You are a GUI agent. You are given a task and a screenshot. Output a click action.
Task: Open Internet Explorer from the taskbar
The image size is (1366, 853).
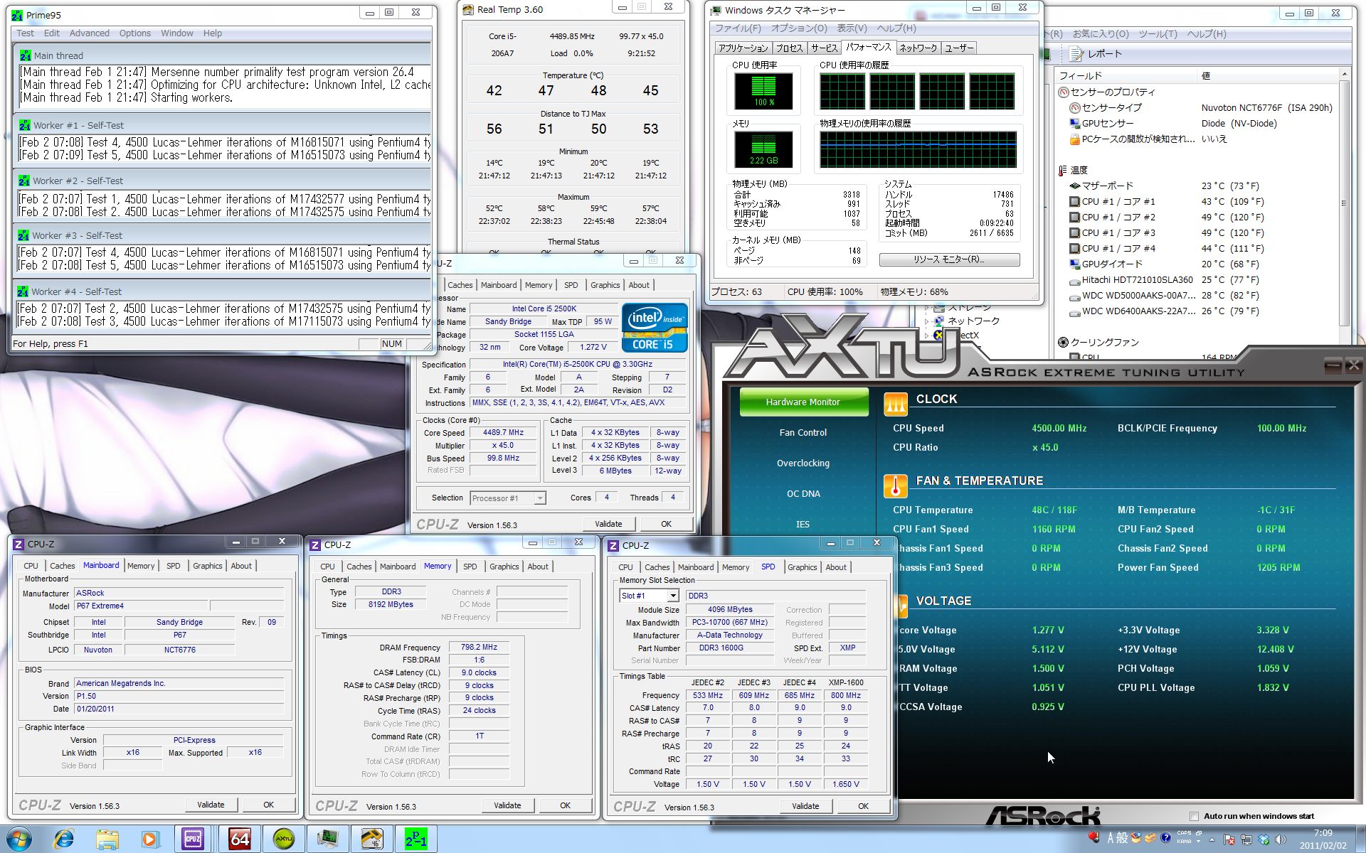click(x=64, y=839)
